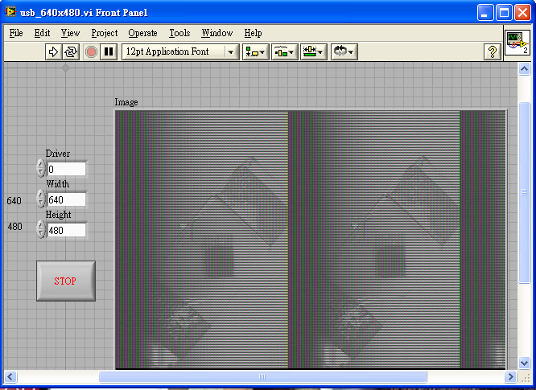Close the usb_640x480.vi Front Panel
536x390 pixels.
click(x=522, y=13)
